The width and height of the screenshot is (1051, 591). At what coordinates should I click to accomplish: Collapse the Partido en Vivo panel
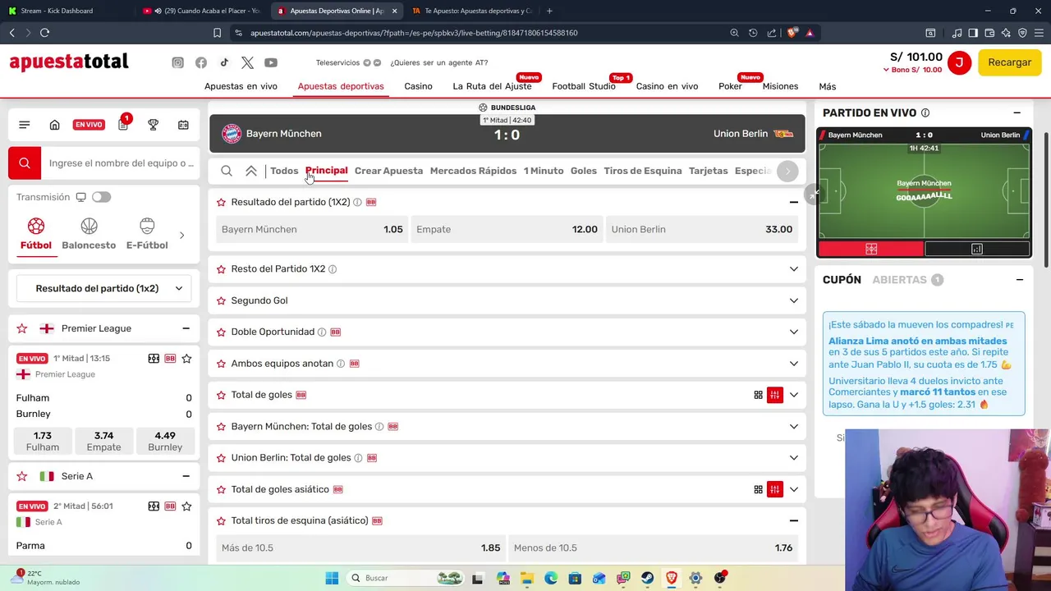[1017, 113]
